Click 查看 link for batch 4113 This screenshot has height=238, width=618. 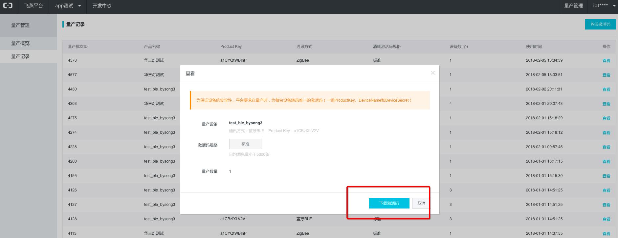click(x=606, y=234)
